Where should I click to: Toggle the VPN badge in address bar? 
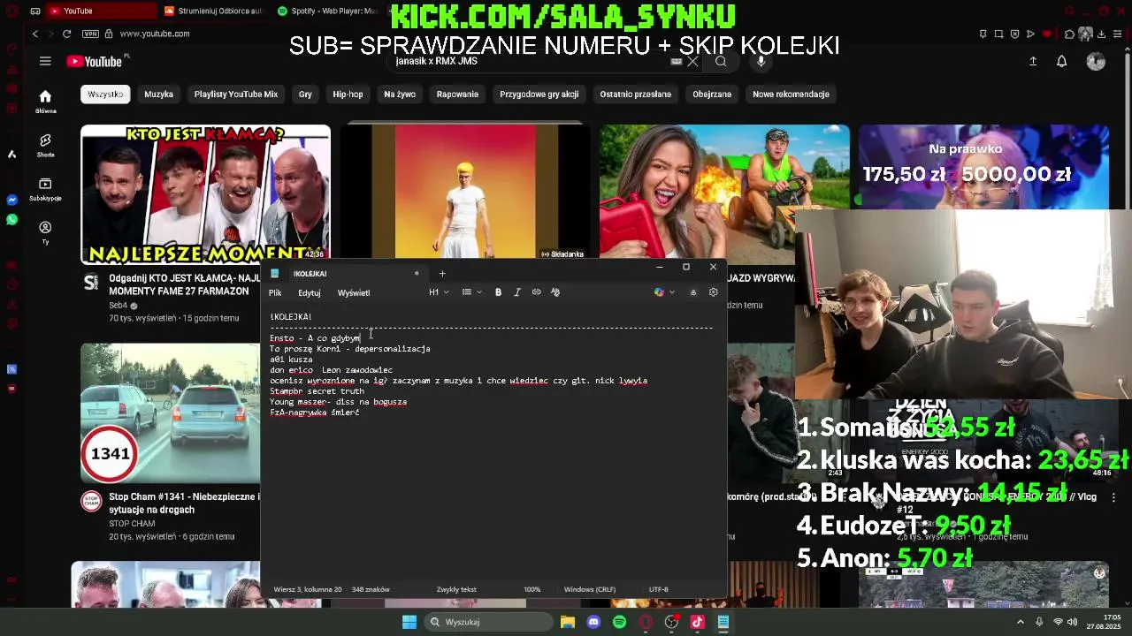90,34
